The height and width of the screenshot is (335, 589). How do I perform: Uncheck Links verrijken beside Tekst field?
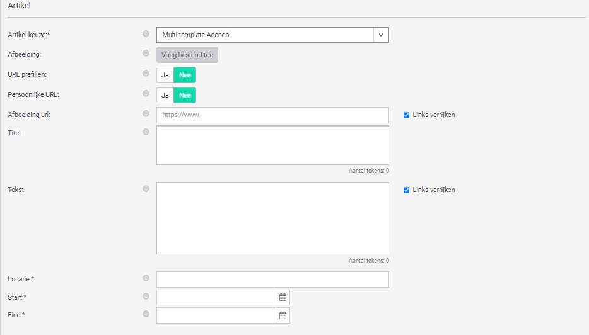(x=407, y=190)
